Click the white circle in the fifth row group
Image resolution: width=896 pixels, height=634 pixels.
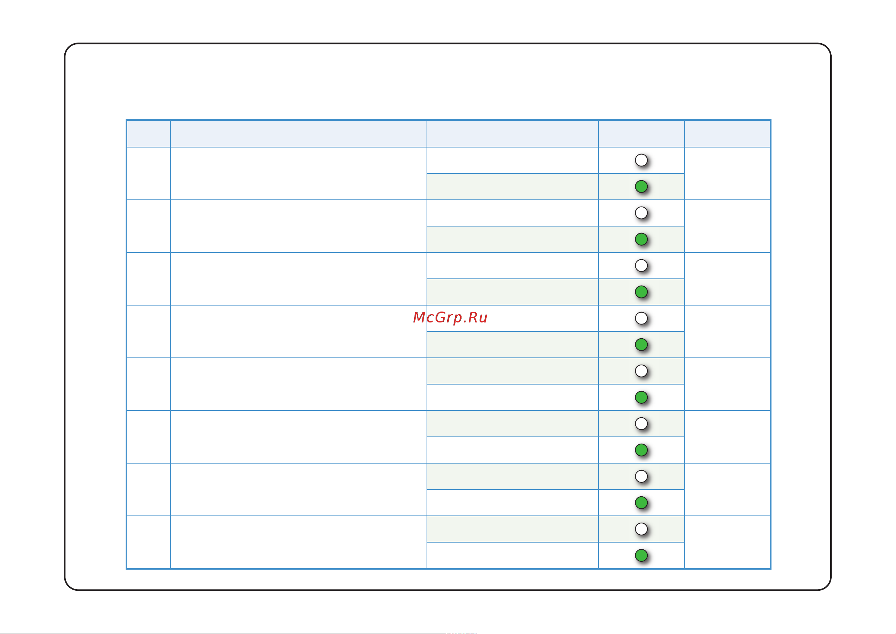pyautogui.click(x=641, y=371)
